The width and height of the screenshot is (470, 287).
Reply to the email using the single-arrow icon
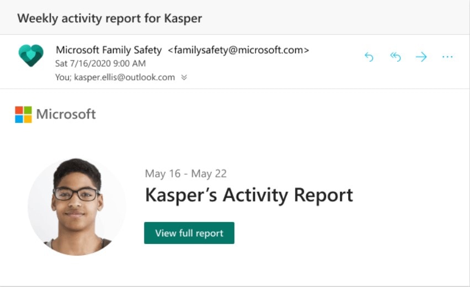(x=369, y=57)
